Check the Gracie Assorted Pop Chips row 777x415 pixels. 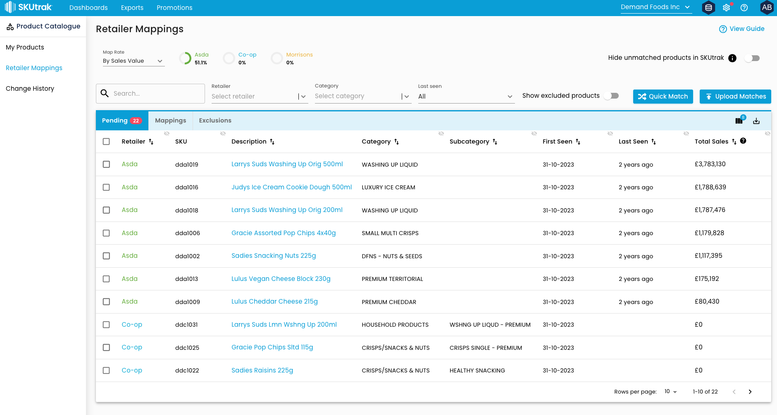click(106, 233)
